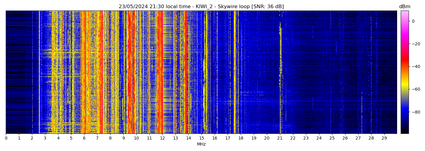Click the spectrogram title text

[x=201, y=7]
